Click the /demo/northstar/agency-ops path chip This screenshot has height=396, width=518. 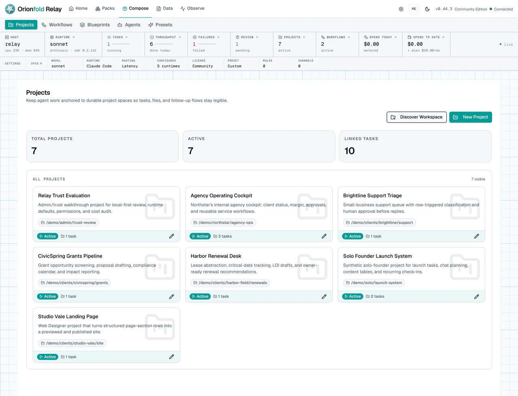point(223,222)
